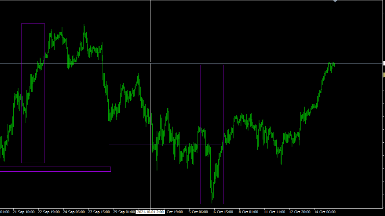Select the wide flat purple rectangle object
385x216 pixels.
[x=55, y=169]
